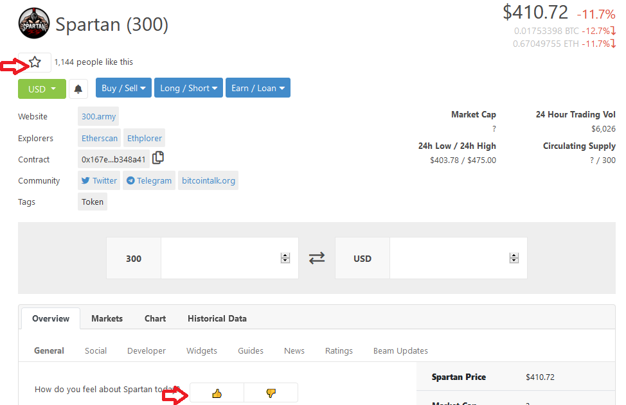The image size is (626, 405).
Task: Open the bitcointalk.org link
Action: (x=208, y=180)
